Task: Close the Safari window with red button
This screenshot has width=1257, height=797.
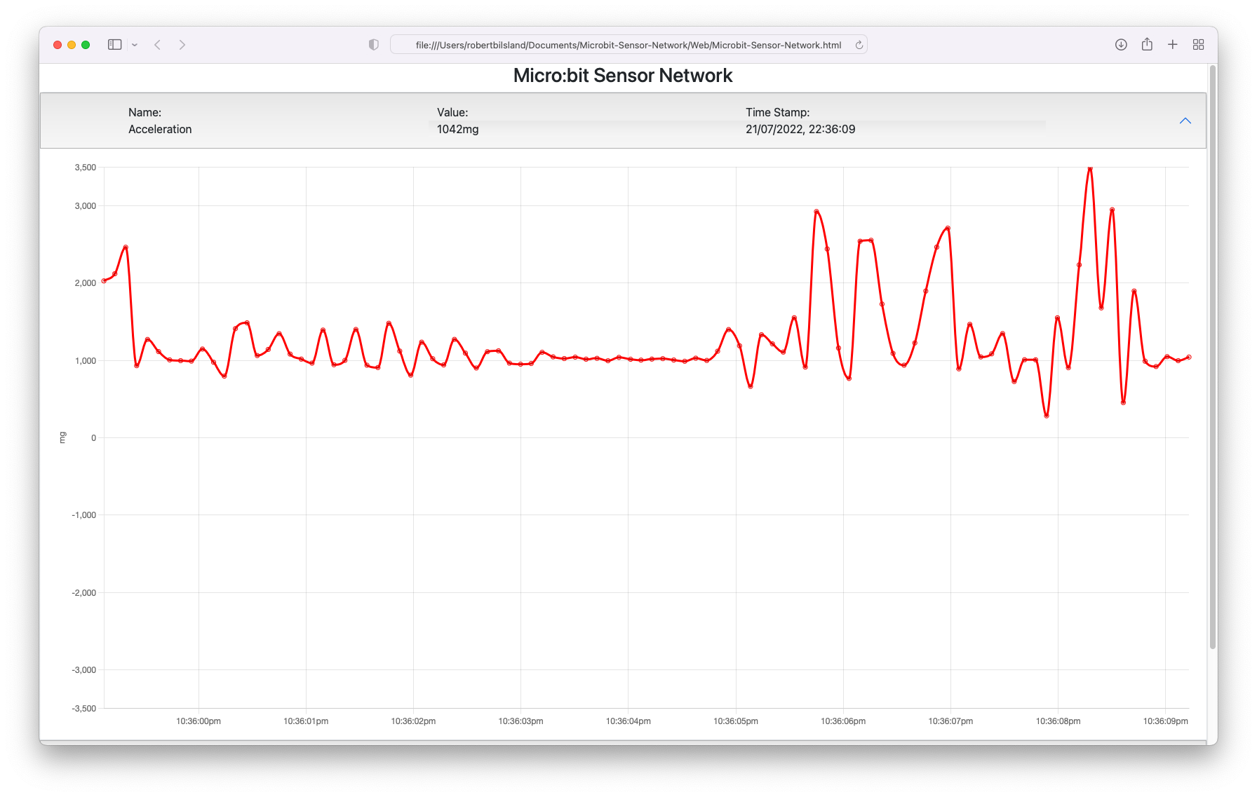Action: tap(58, 45)
